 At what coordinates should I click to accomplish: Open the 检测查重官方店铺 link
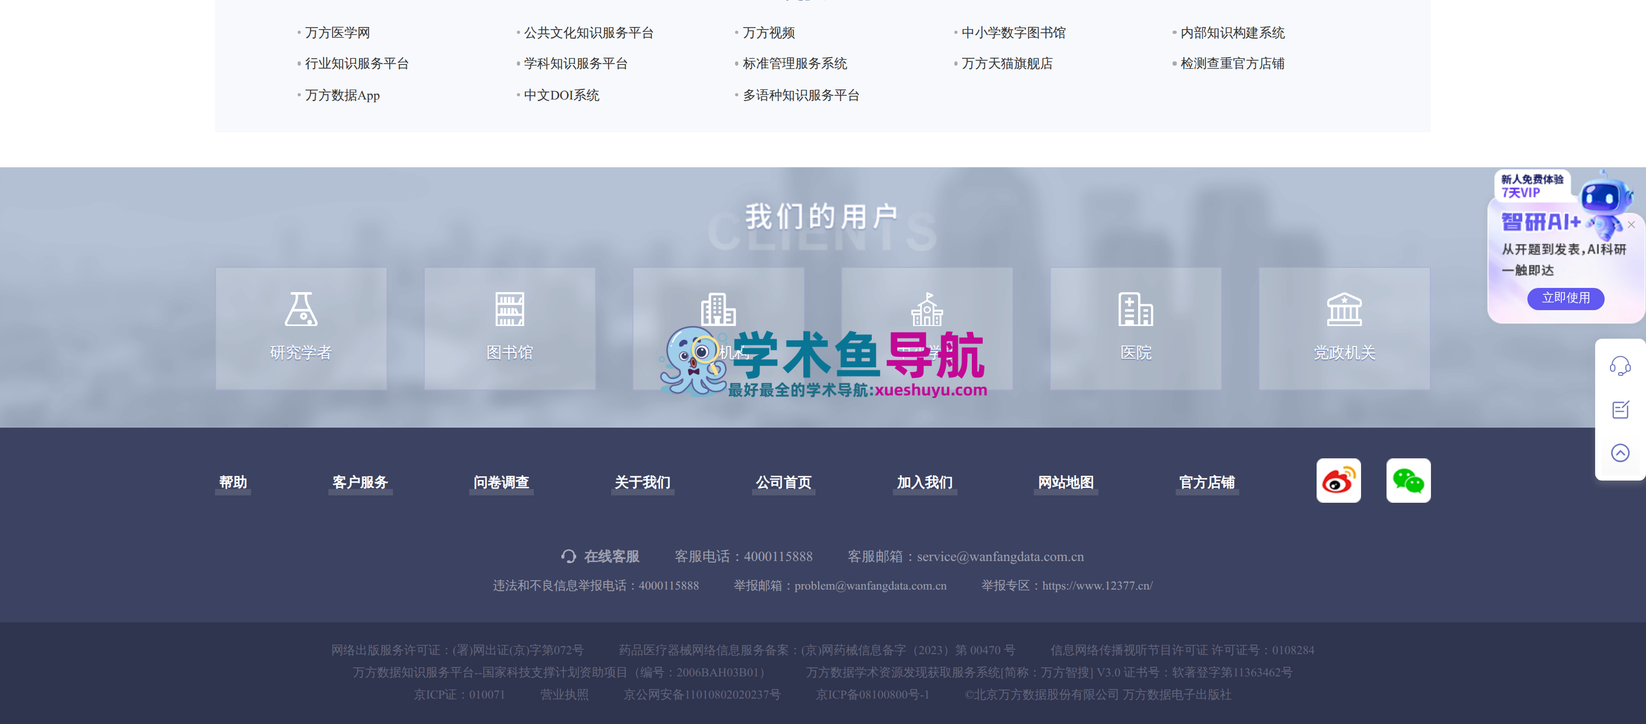[1232, 63]
